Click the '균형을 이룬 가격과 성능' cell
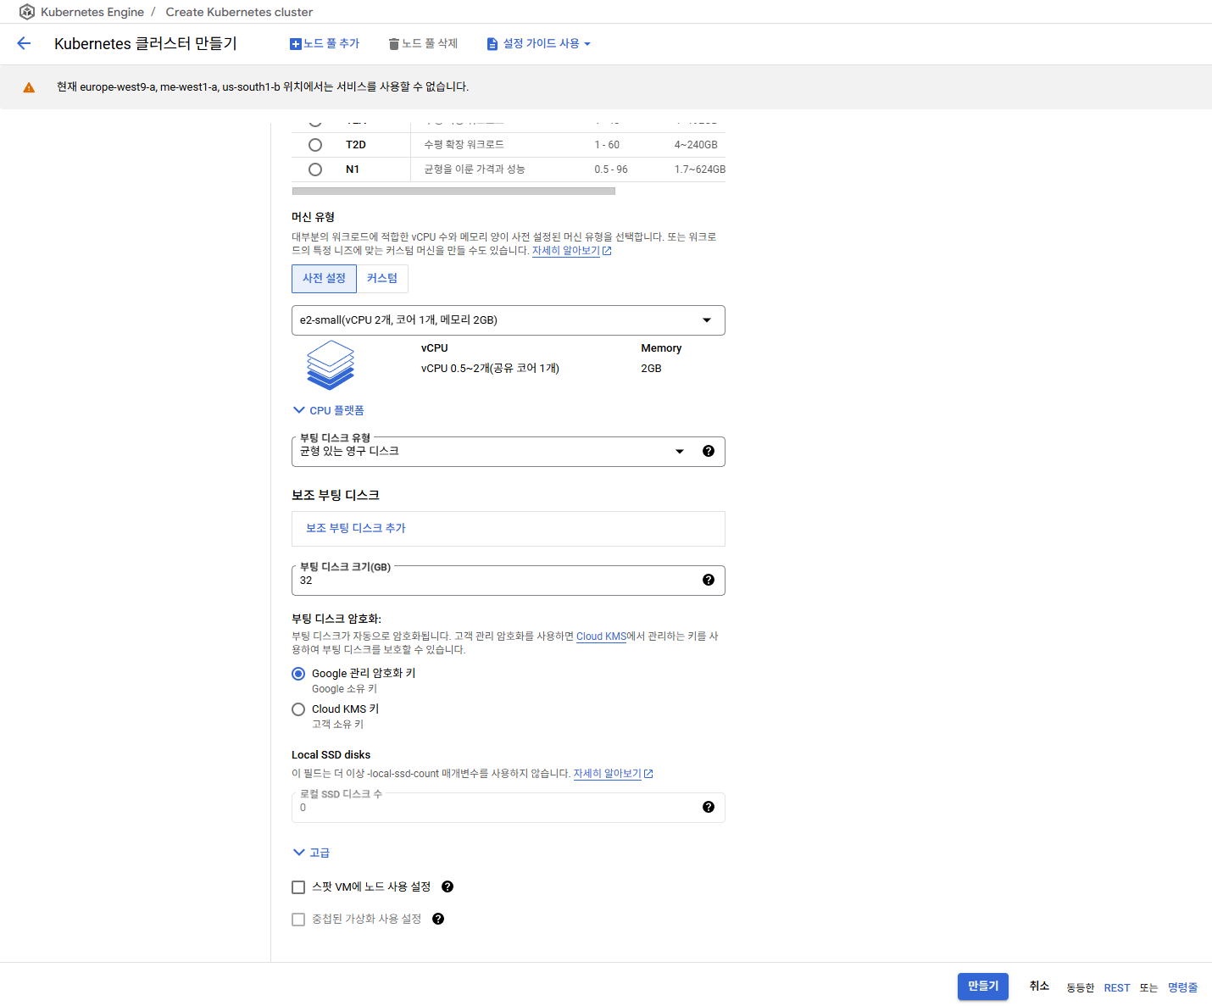The width and height of the screenshot is (1212, 1006). [475, 170]
